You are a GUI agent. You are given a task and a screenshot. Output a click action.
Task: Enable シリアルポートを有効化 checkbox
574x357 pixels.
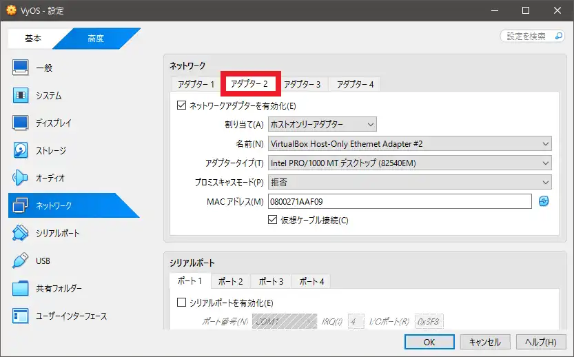(x=181, y=303)
